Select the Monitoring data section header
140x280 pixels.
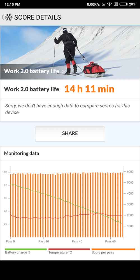click(x=22, y=153)
